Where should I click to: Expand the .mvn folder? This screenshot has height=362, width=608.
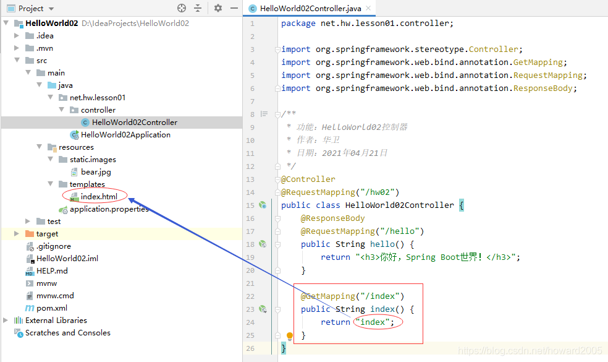17,48
